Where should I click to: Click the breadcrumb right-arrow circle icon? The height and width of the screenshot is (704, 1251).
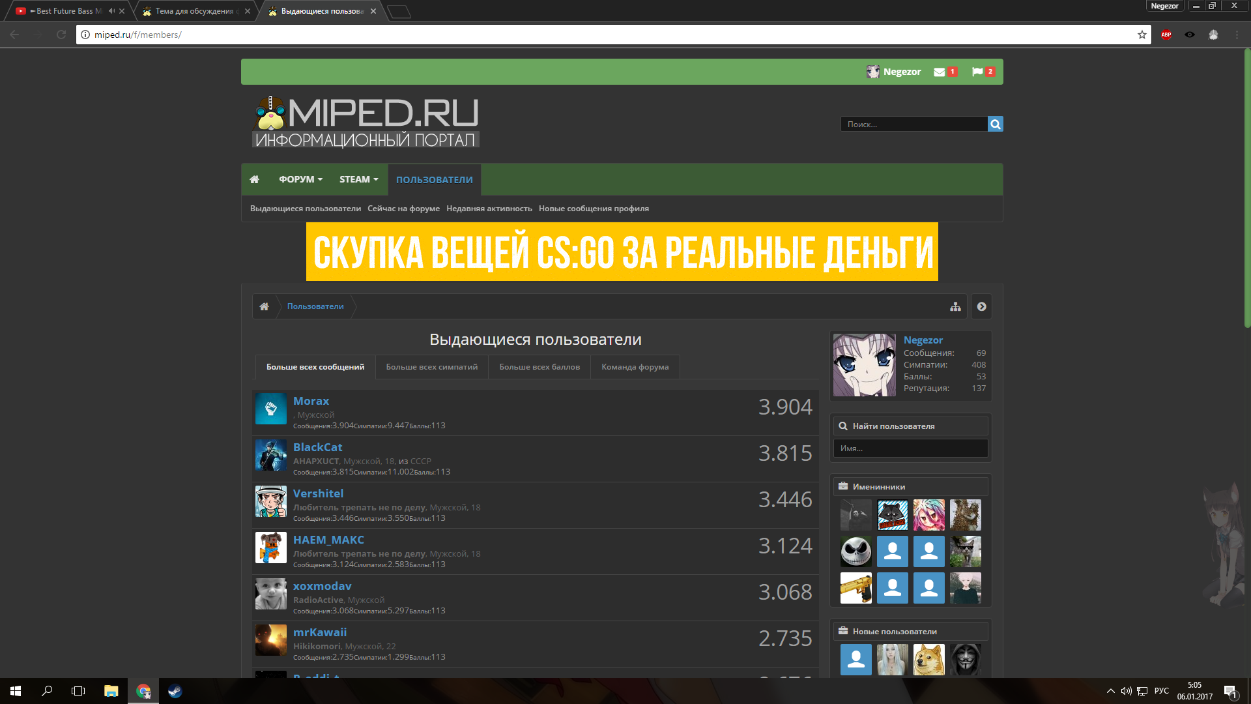981,306
